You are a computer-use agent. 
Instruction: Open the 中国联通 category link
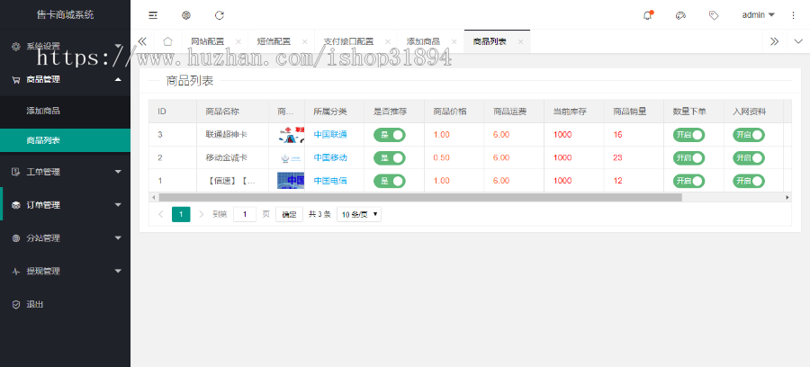click(330, 135)
